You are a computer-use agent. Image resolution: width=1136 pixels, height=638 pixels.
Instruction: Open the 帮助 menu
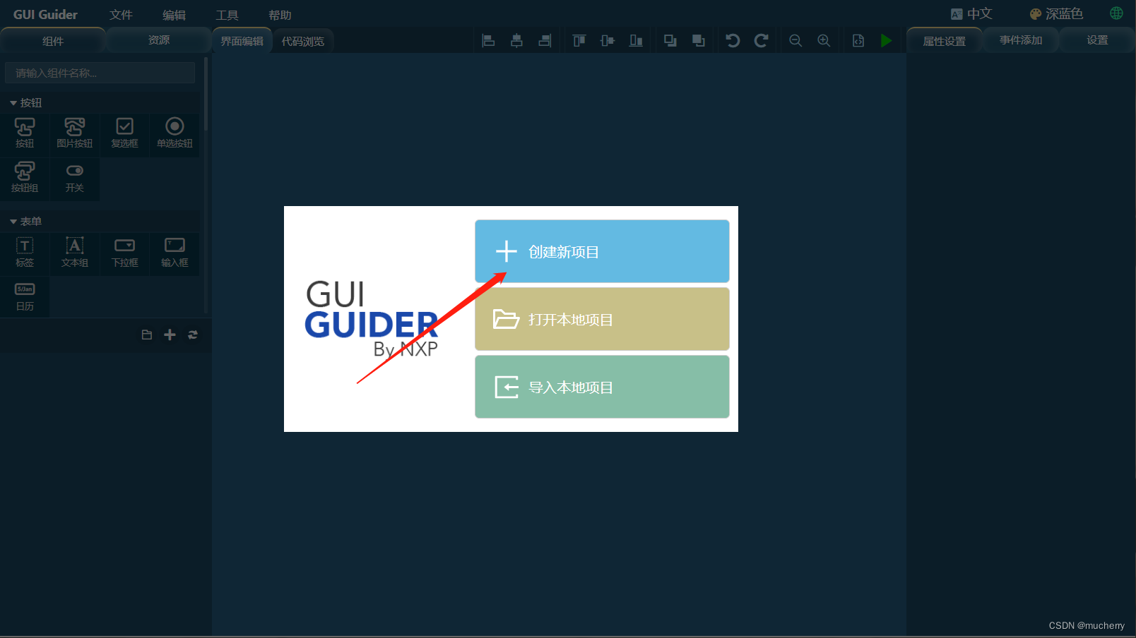pyautogui.click(x=280, y=15)
